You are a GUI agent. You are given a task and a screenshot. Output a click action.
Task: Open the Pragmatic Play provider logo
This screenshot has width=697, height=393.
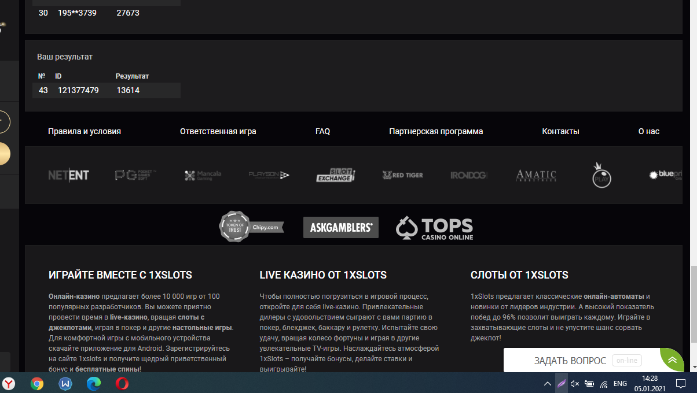coord(602,175)
